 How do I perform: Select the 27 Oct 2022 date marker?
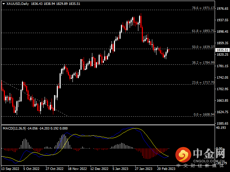(x=54, y=168)
